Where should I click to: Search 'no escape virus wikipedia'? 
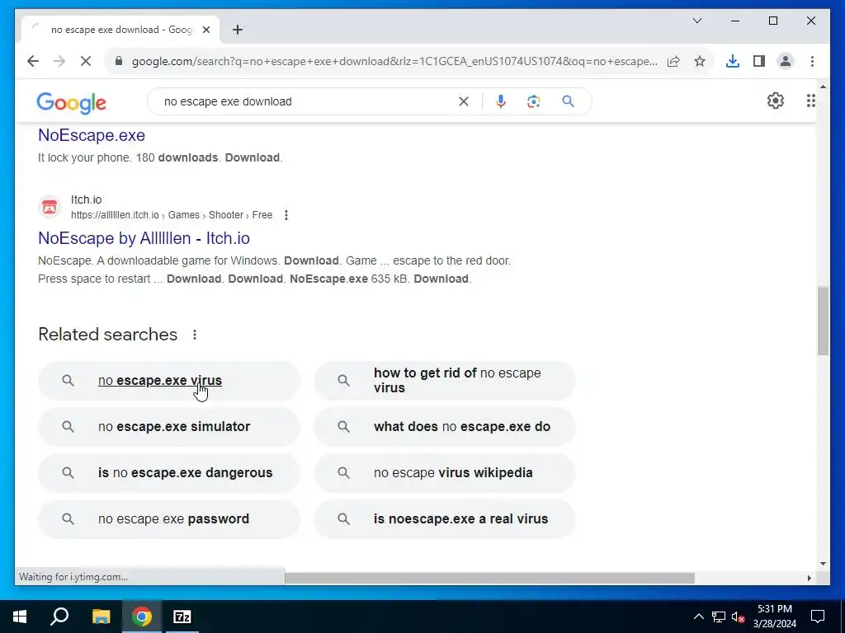tap(445, 473)
